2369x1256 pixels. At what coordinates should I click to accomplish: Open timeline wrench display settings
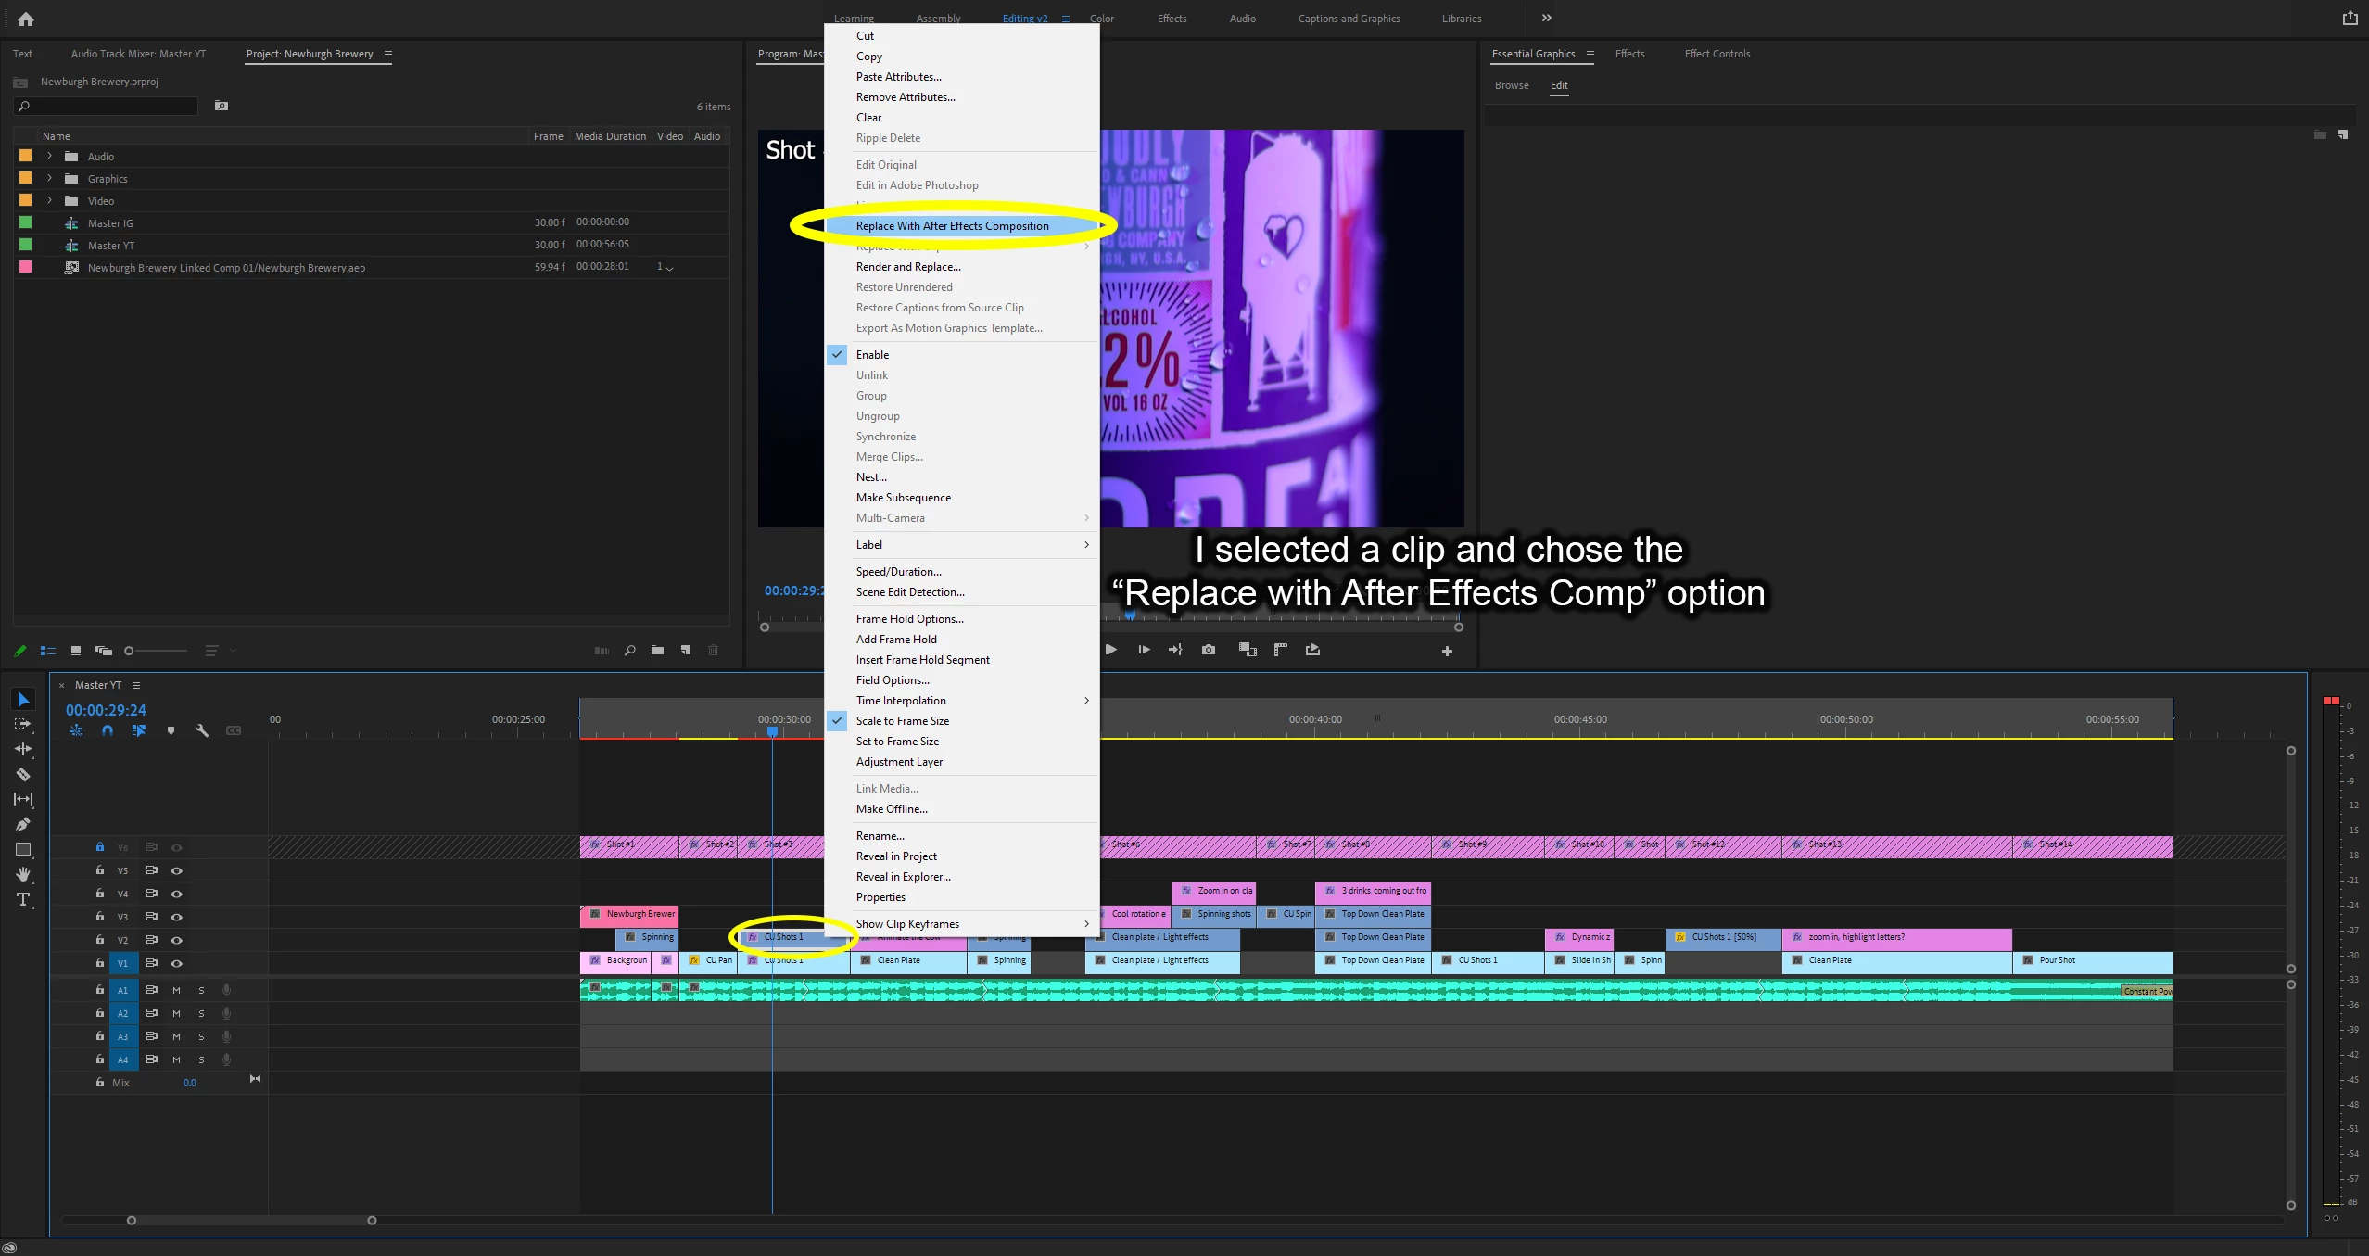(x=202, y=730)
